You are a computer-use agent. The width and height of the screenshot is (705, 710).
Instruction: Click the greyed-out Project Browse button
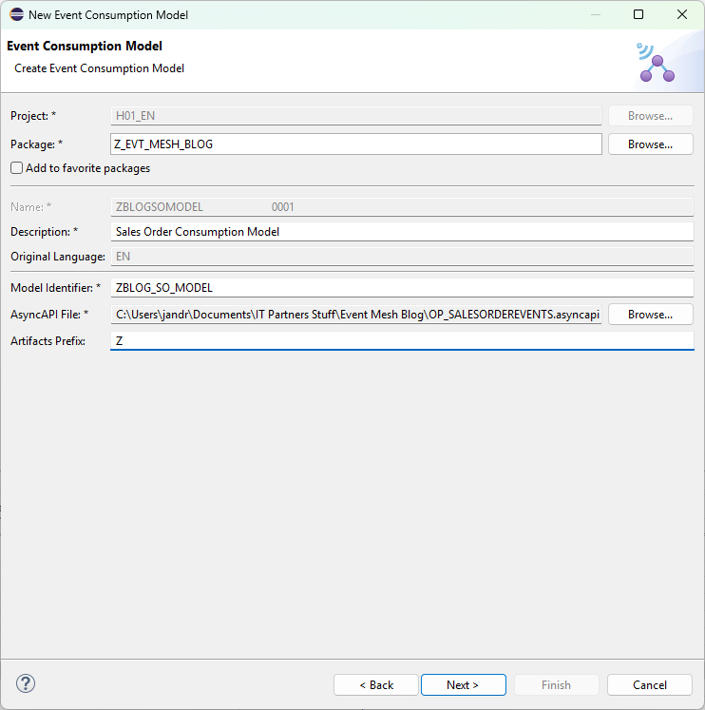click(650, 116)
